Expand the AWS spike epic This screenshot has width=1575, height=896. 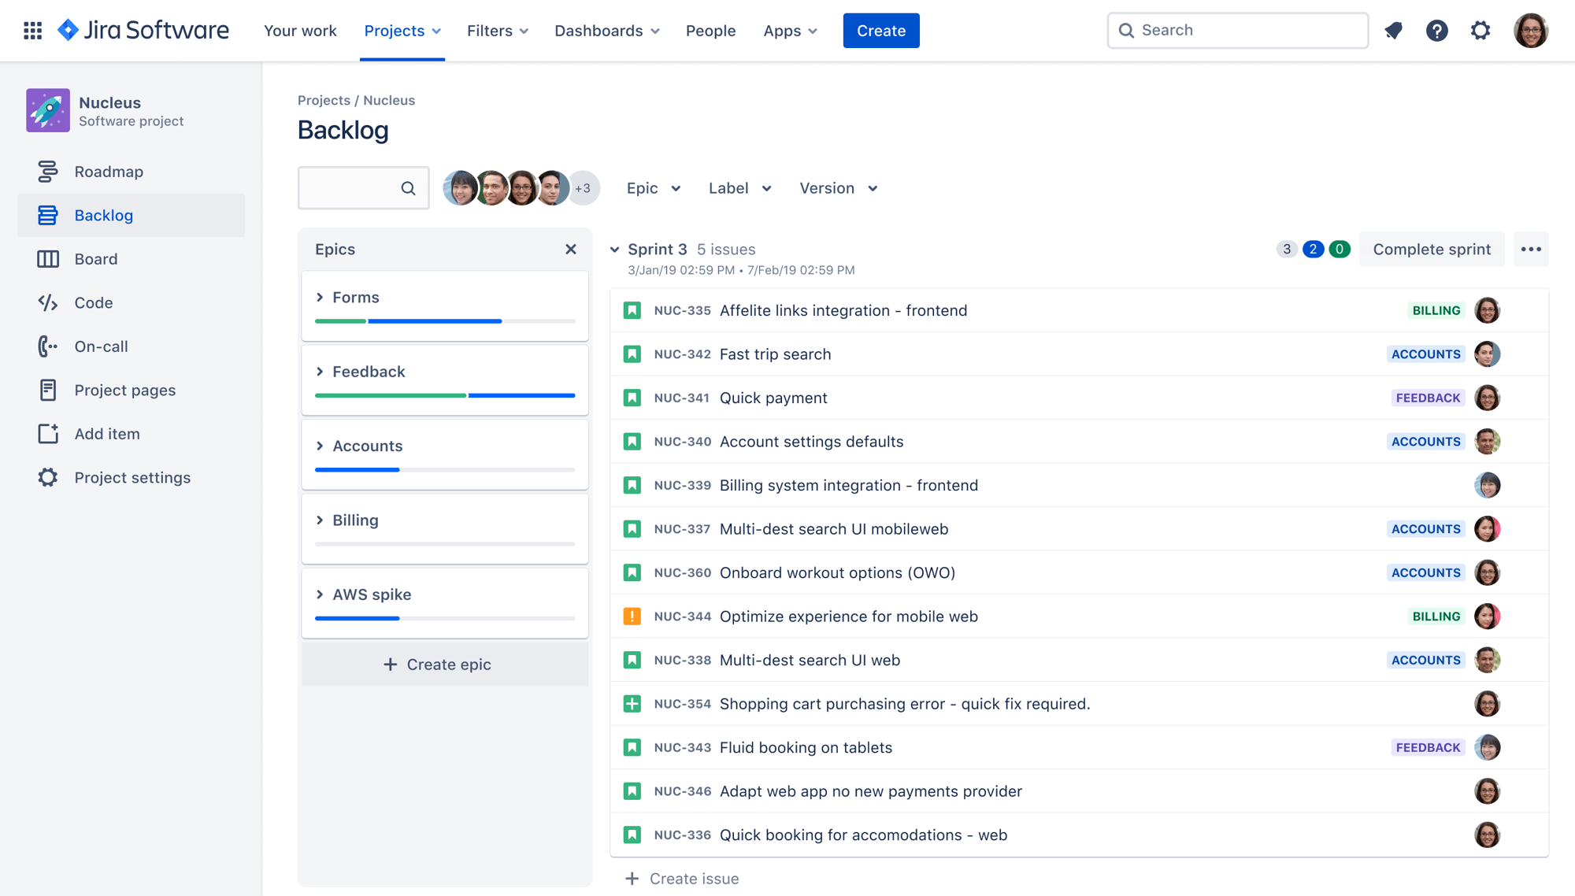coord(321,593)
